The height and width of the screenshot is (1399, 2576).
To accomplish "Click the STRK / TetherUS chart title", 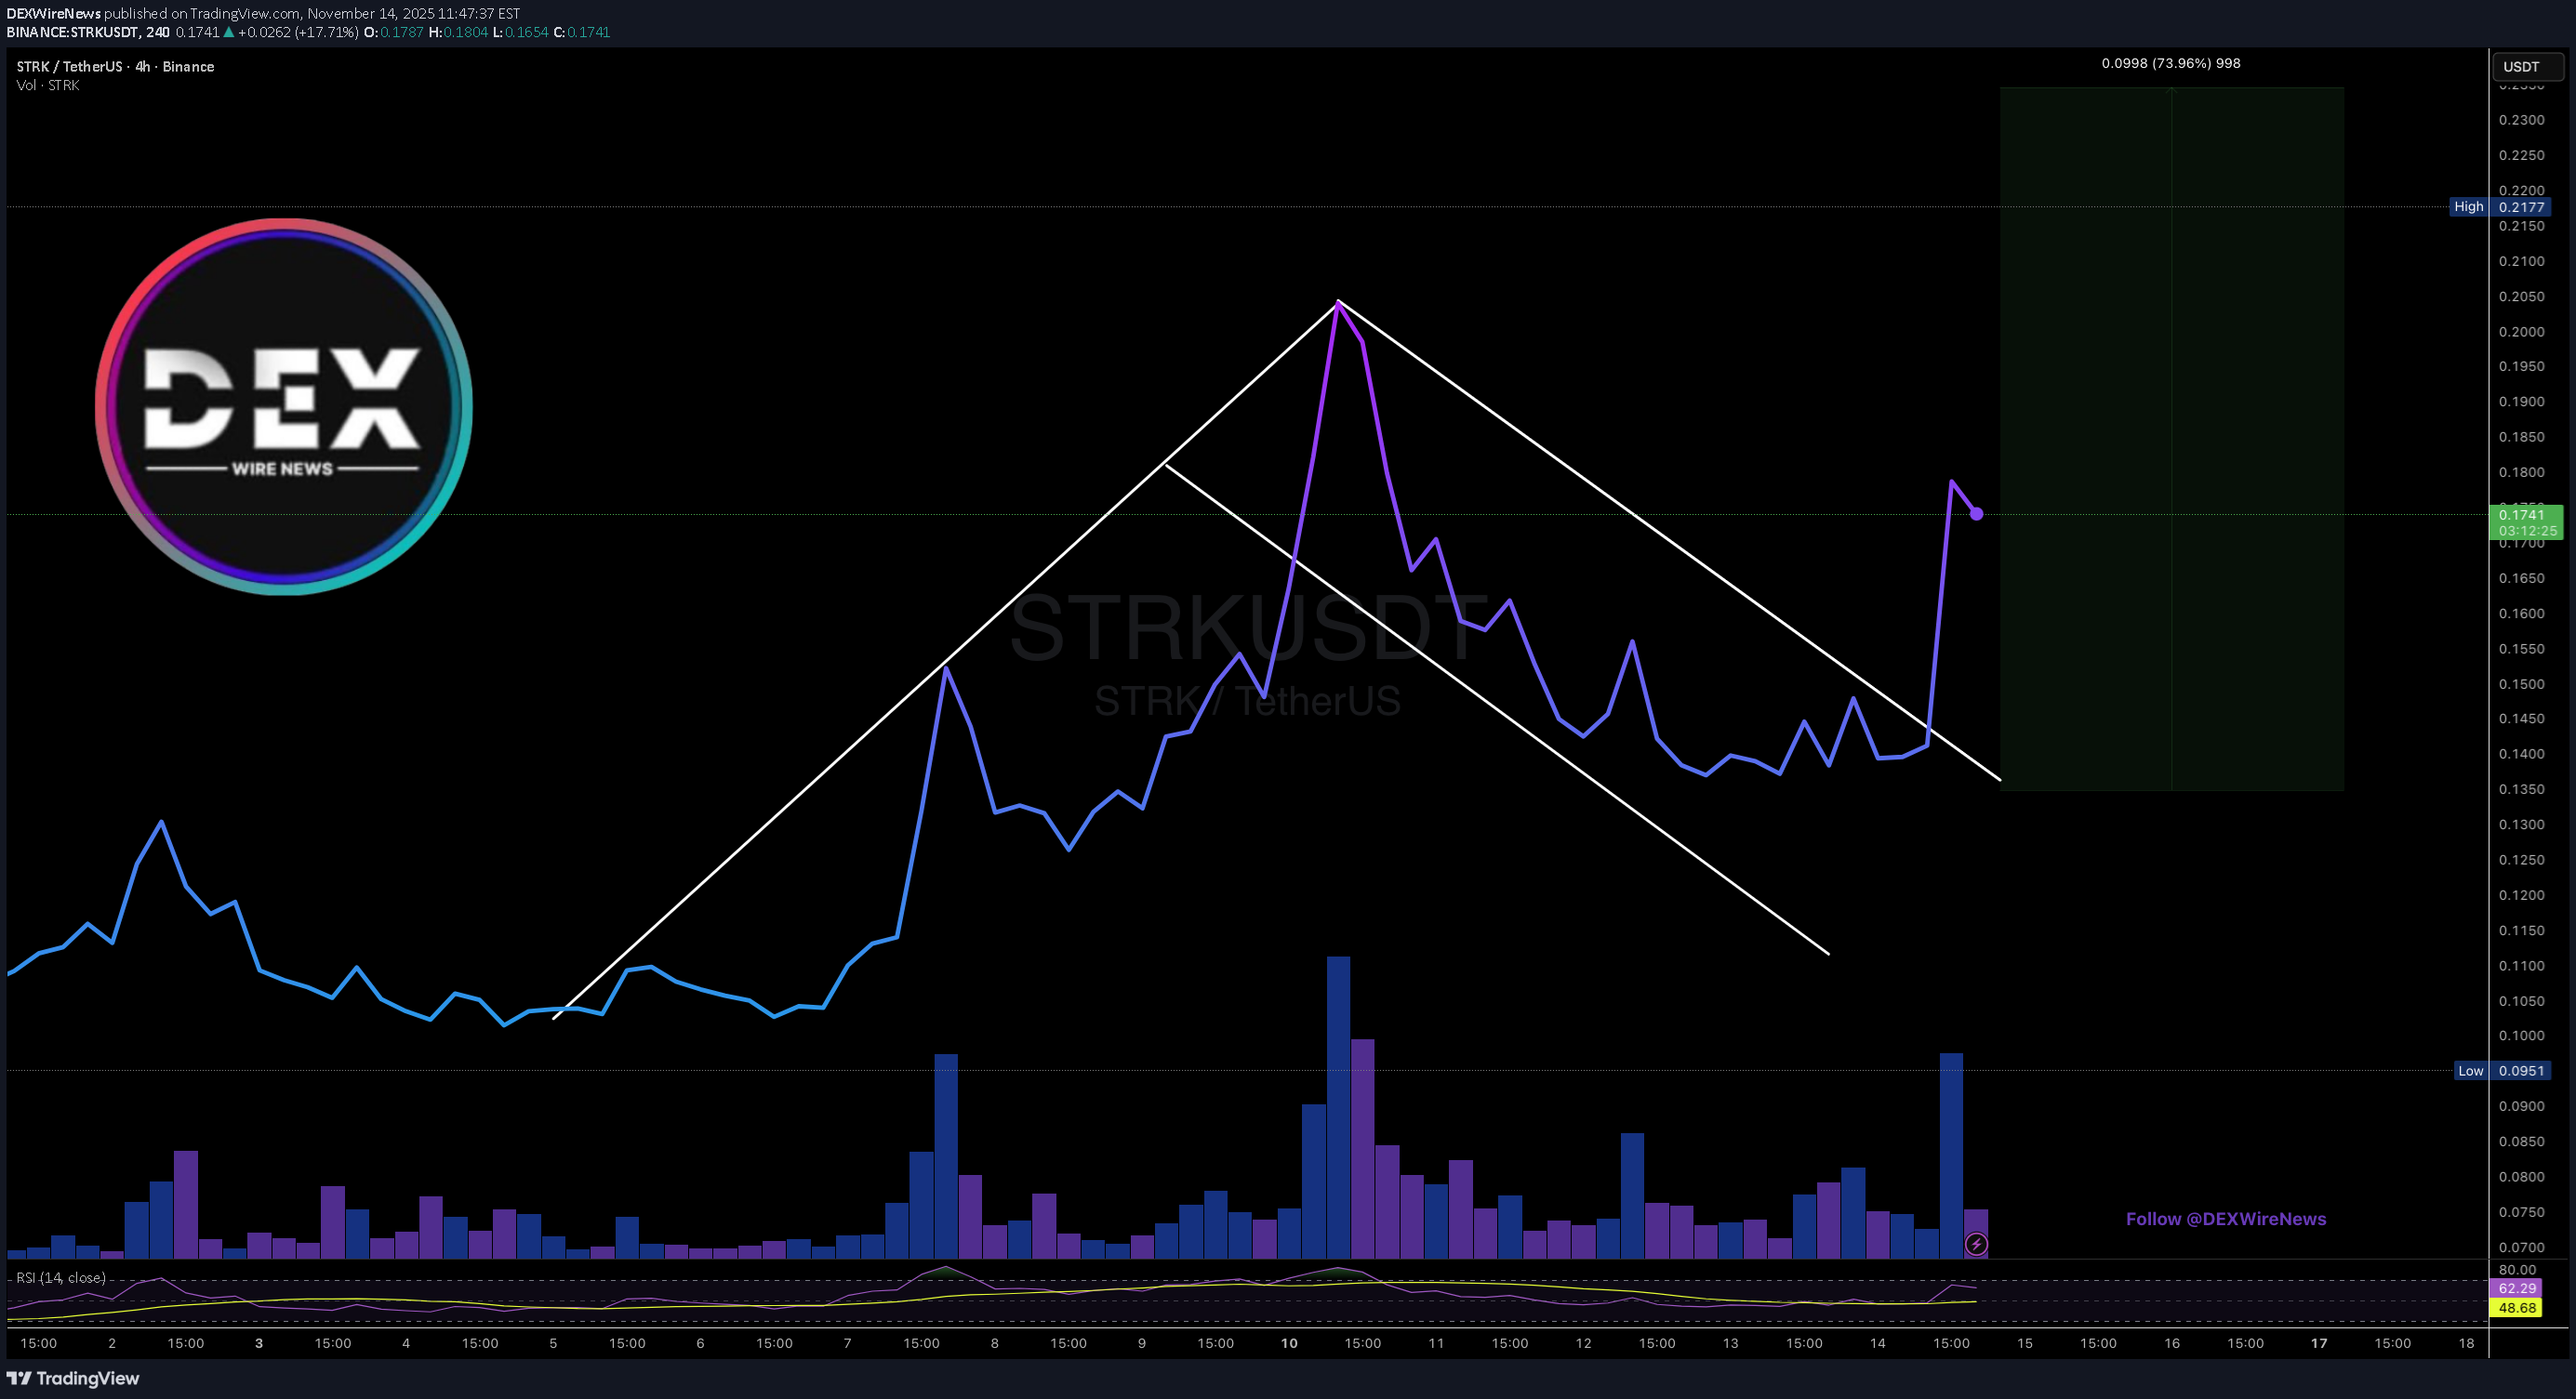I will click(x=115, y=66).
